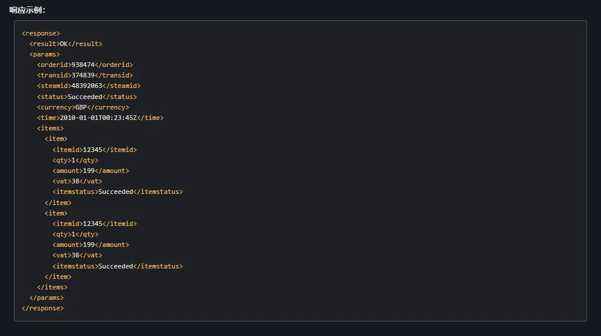Click the first item's itemstatus Succeeded line
This screenshot has width=601, height=336.
117,192
